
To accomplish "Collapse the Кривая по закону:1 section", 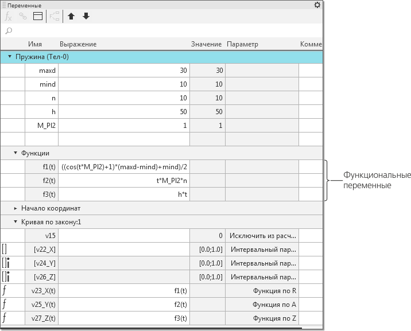I will (x=15, y=222).
